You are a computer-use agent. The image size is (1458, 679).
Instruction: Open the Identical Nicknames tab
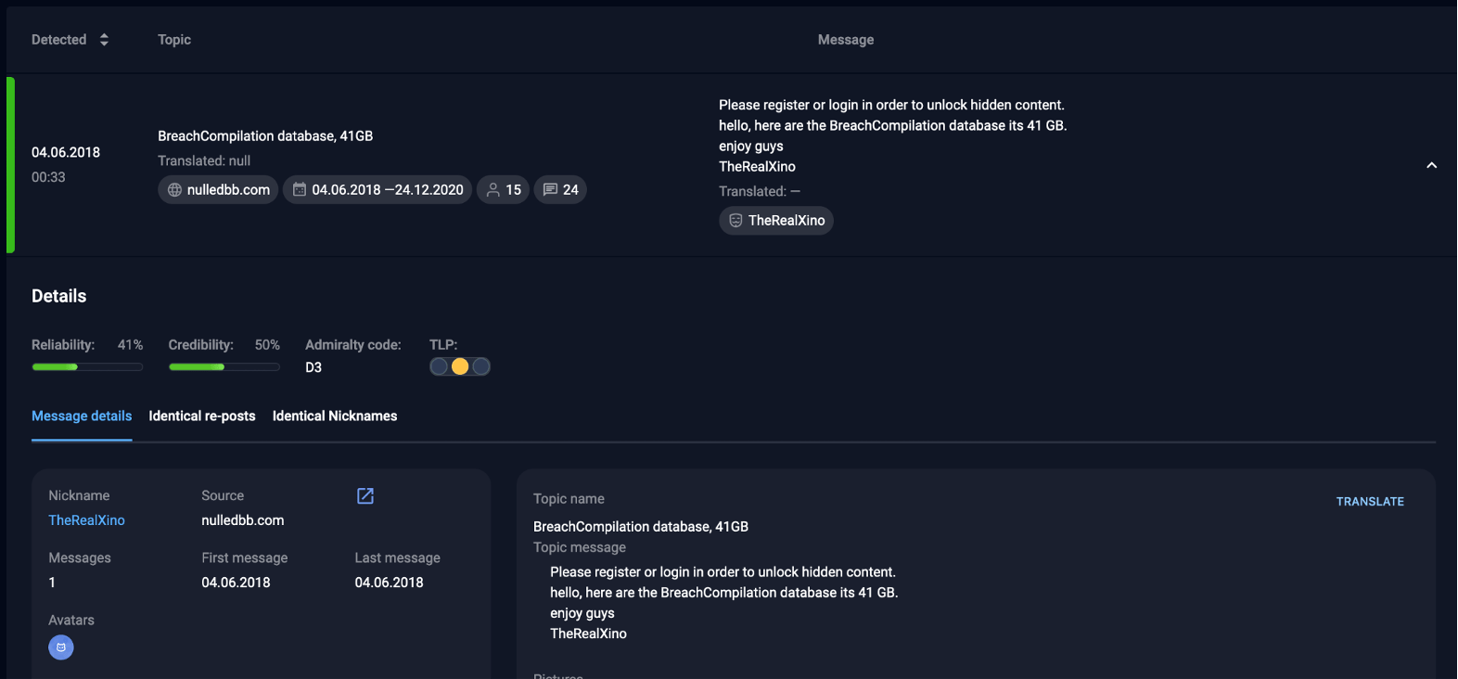335,416
